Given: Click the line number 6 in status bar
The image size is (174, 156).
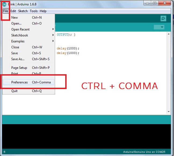Looking at the screenshot, I should pos(5,152).
